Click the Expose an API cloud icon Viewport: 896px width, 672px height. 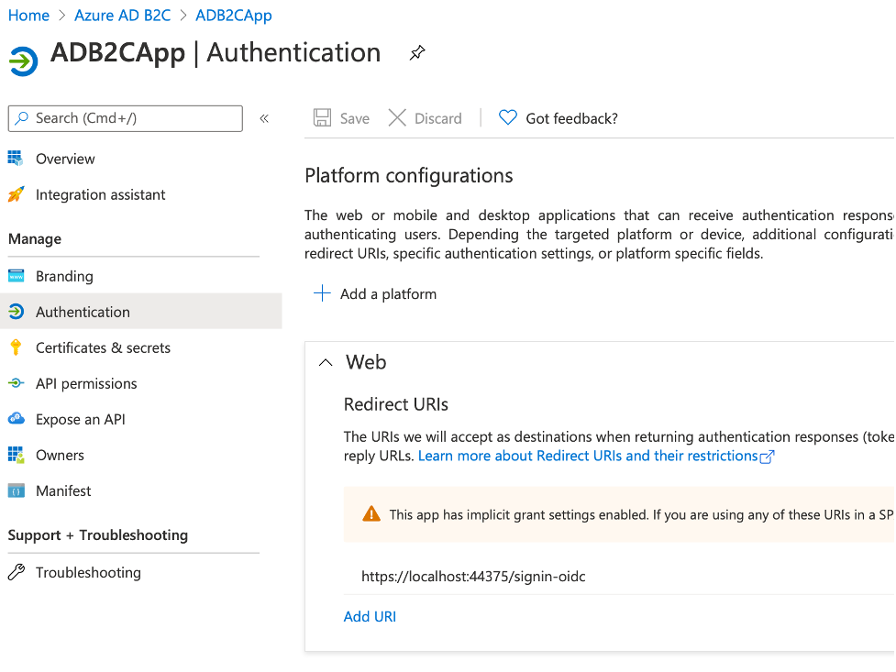pos(16,419)
